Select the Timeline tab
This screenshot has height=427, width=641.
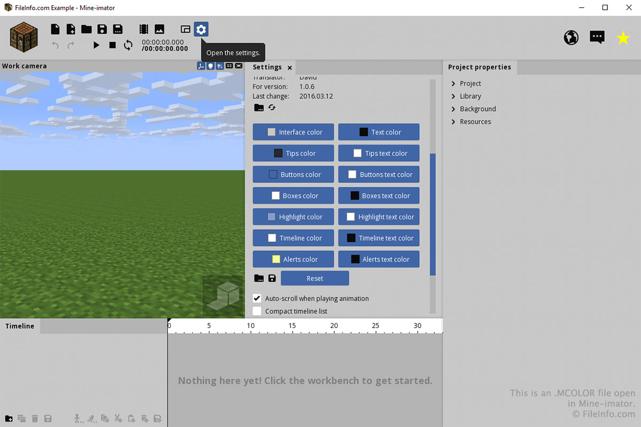pos(20,326)
